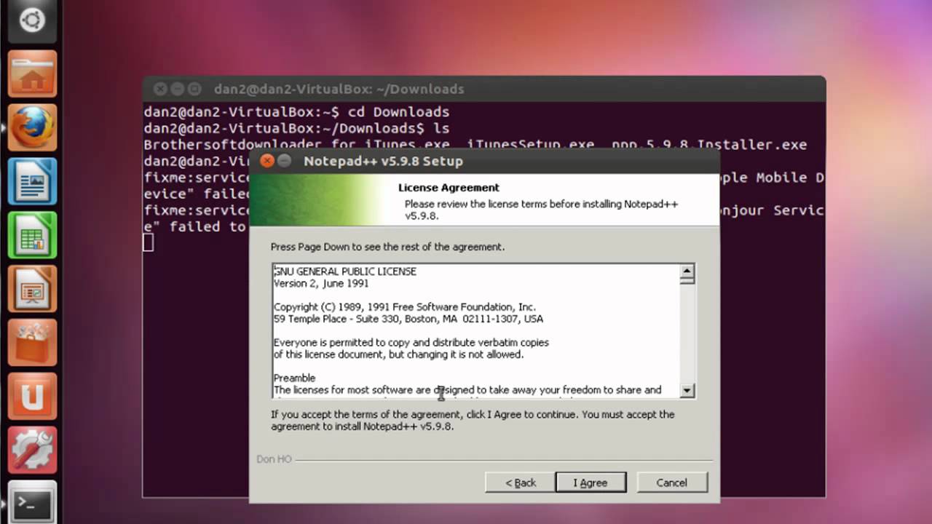Click 'Version 2, June 1991' line
Screen dimensions: 932x524
tap(321, 283)
